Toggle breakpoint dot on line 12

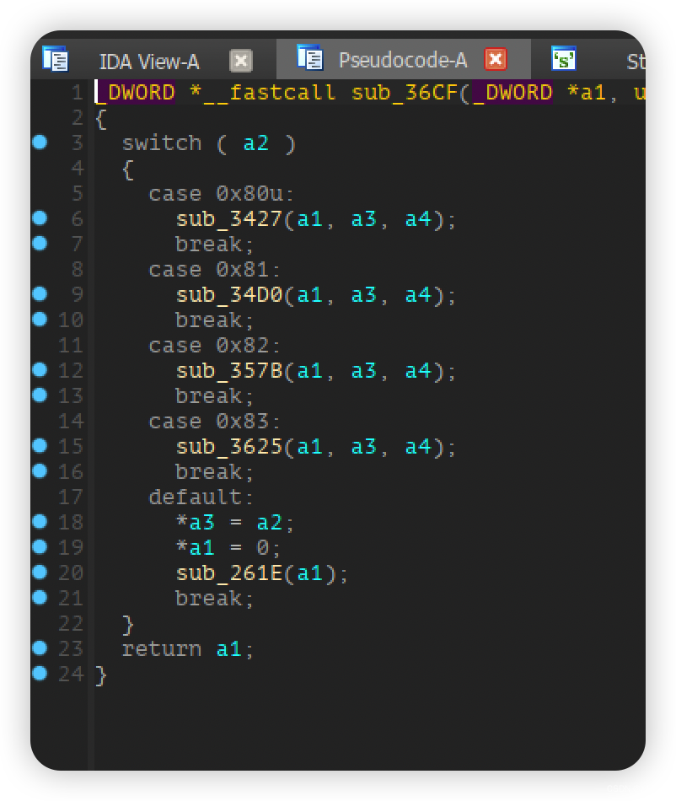pyautogui.click(x=40, y=369)
